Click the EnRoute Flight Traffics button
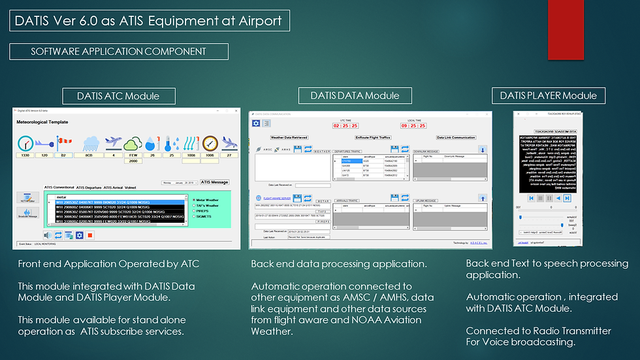 tap(373, 138)
